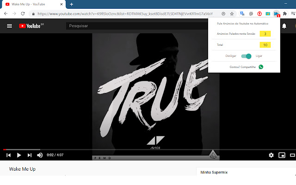Open the Google Translate extension
The width and height of the screenshot is (296, 185).
pyautogui.click(x=242, y=13)
